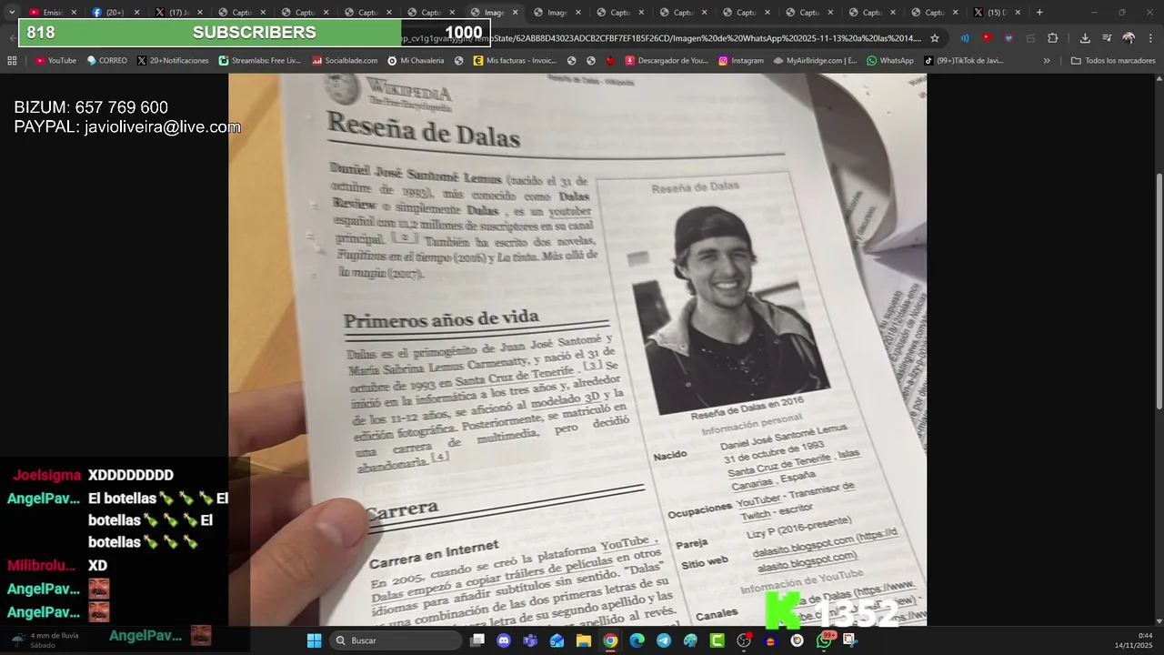Close the Facebook (20+) tab
This screenshot has height=655, width=1164.
click(x=136, y=13)
